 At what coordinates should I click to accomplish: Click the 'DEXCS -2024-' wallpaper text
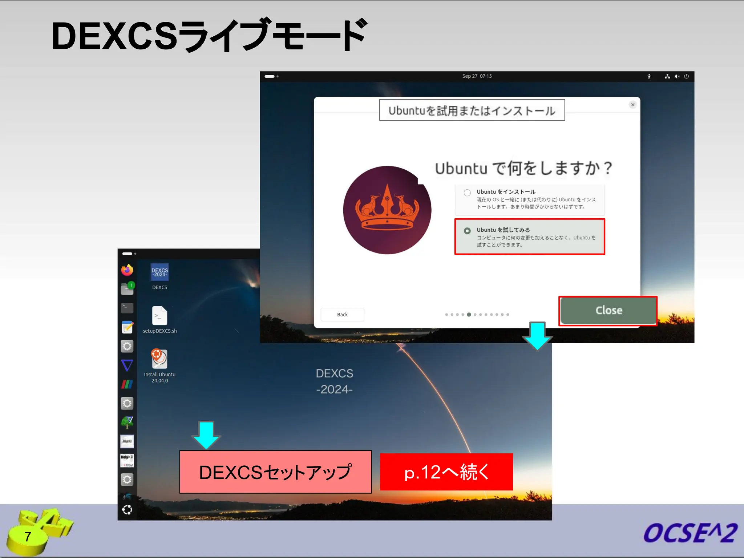(x=335, y=381)
